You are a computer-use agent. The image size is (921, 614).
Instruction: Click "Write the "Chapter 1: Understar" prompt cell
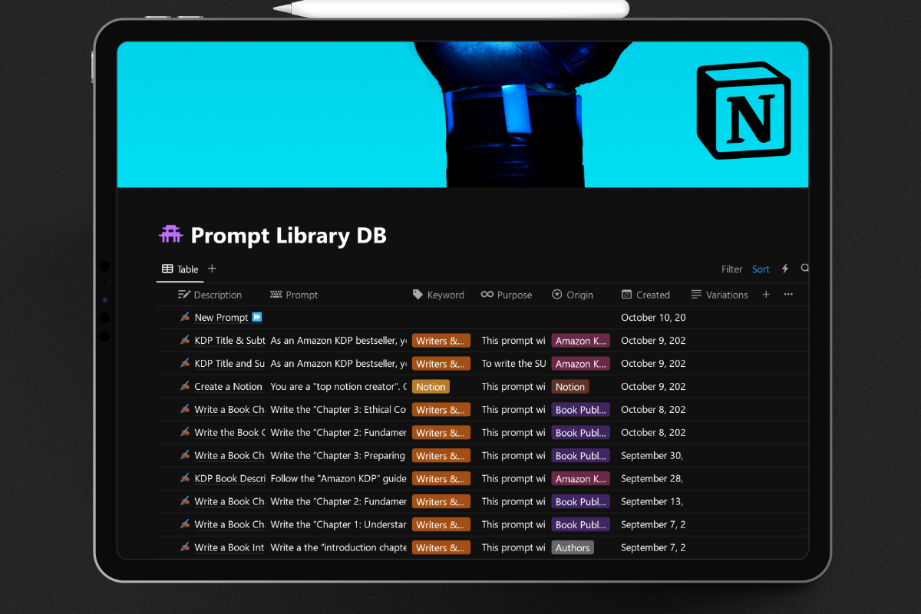point(338,525)
